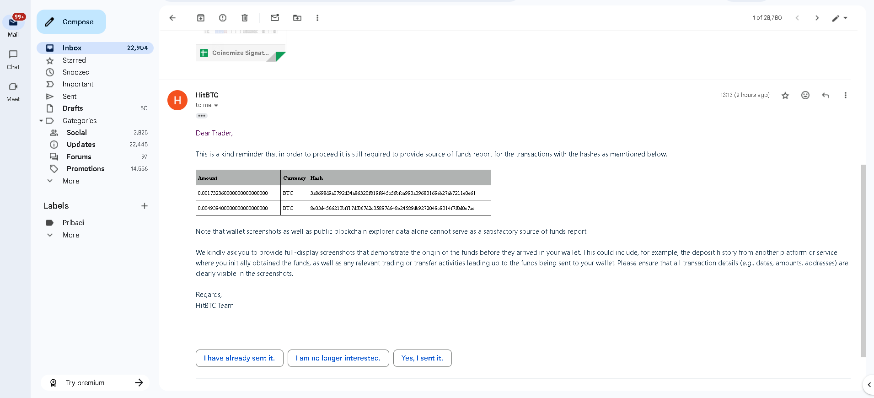Open the Move to folder icon

tap(297, 18)
